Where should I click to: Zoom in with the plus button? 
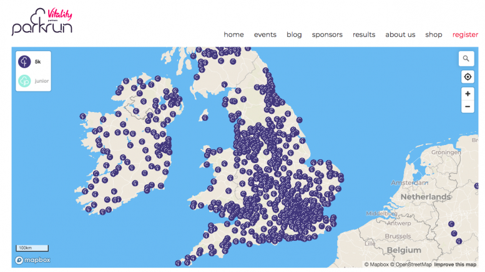(467, 93)
